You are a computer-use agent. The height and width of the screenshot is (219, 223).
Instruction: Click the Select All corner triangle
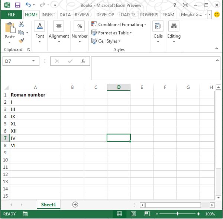pos(6,87)
